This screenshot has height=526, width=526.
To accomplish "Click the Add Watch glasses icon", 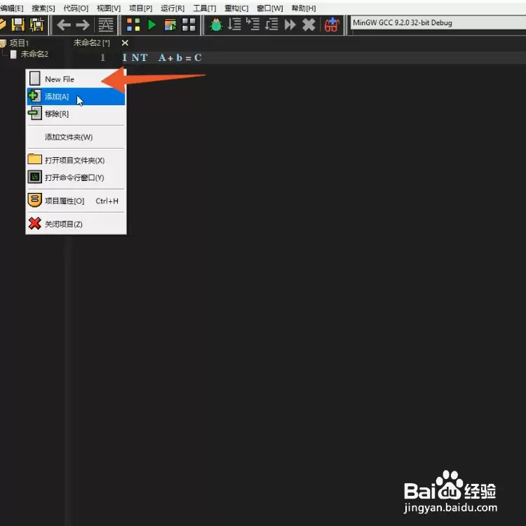I will coord(332,25).
